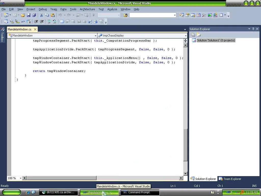Open the 100 % zoom dropdown
Viewport: 261px width, 196px height.
point(20,178)
